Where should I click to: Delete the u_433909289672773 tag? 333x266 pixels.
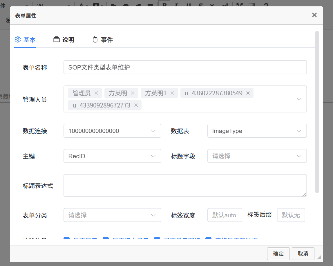pos(136,105)
